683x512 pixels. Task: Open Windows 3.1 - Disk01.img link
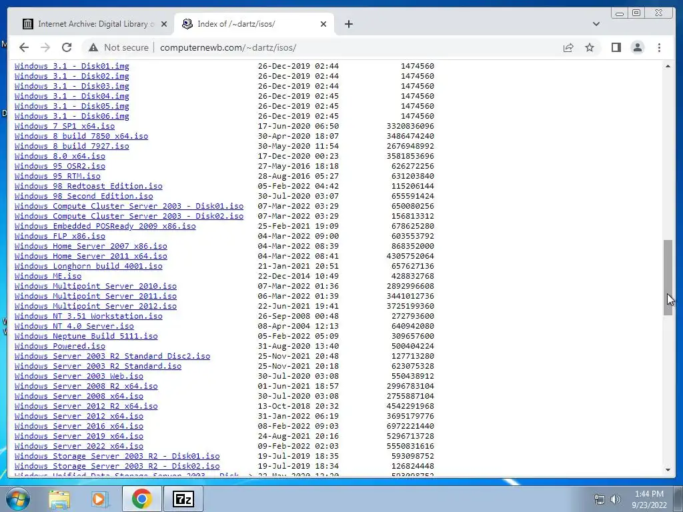72,66
